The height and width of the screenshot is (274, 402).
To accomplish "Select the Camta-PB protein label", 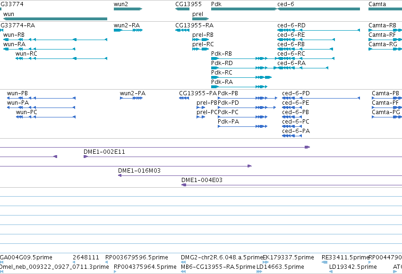I will tap(385, 93).
